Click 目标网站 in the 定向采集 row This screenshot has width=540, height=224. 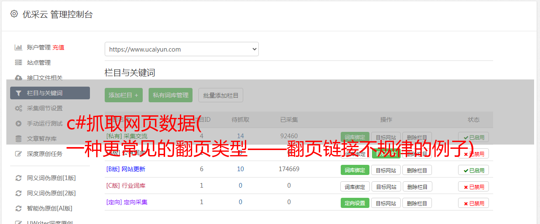tap(386, 203)
